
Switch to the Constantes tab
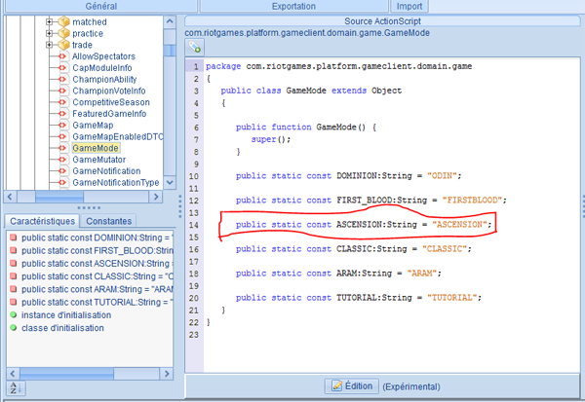(x=108, y=221)
